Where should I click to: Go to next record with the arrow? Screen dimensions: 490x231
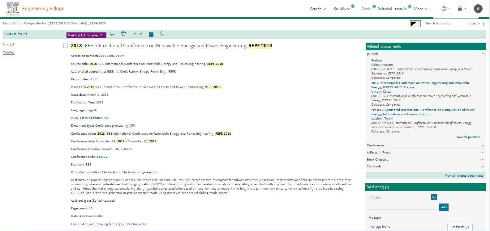click(x=484, y=24)
